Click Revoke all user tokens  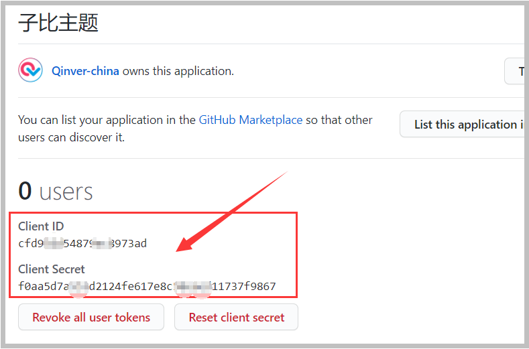[x=91, y=317]
